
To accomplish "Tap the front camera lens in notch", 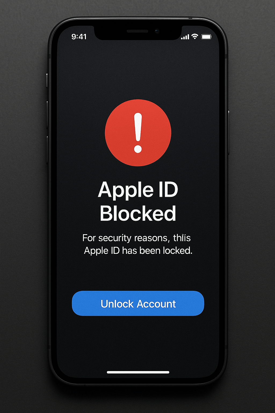I will pyautogui.click(x=157, y=31).
